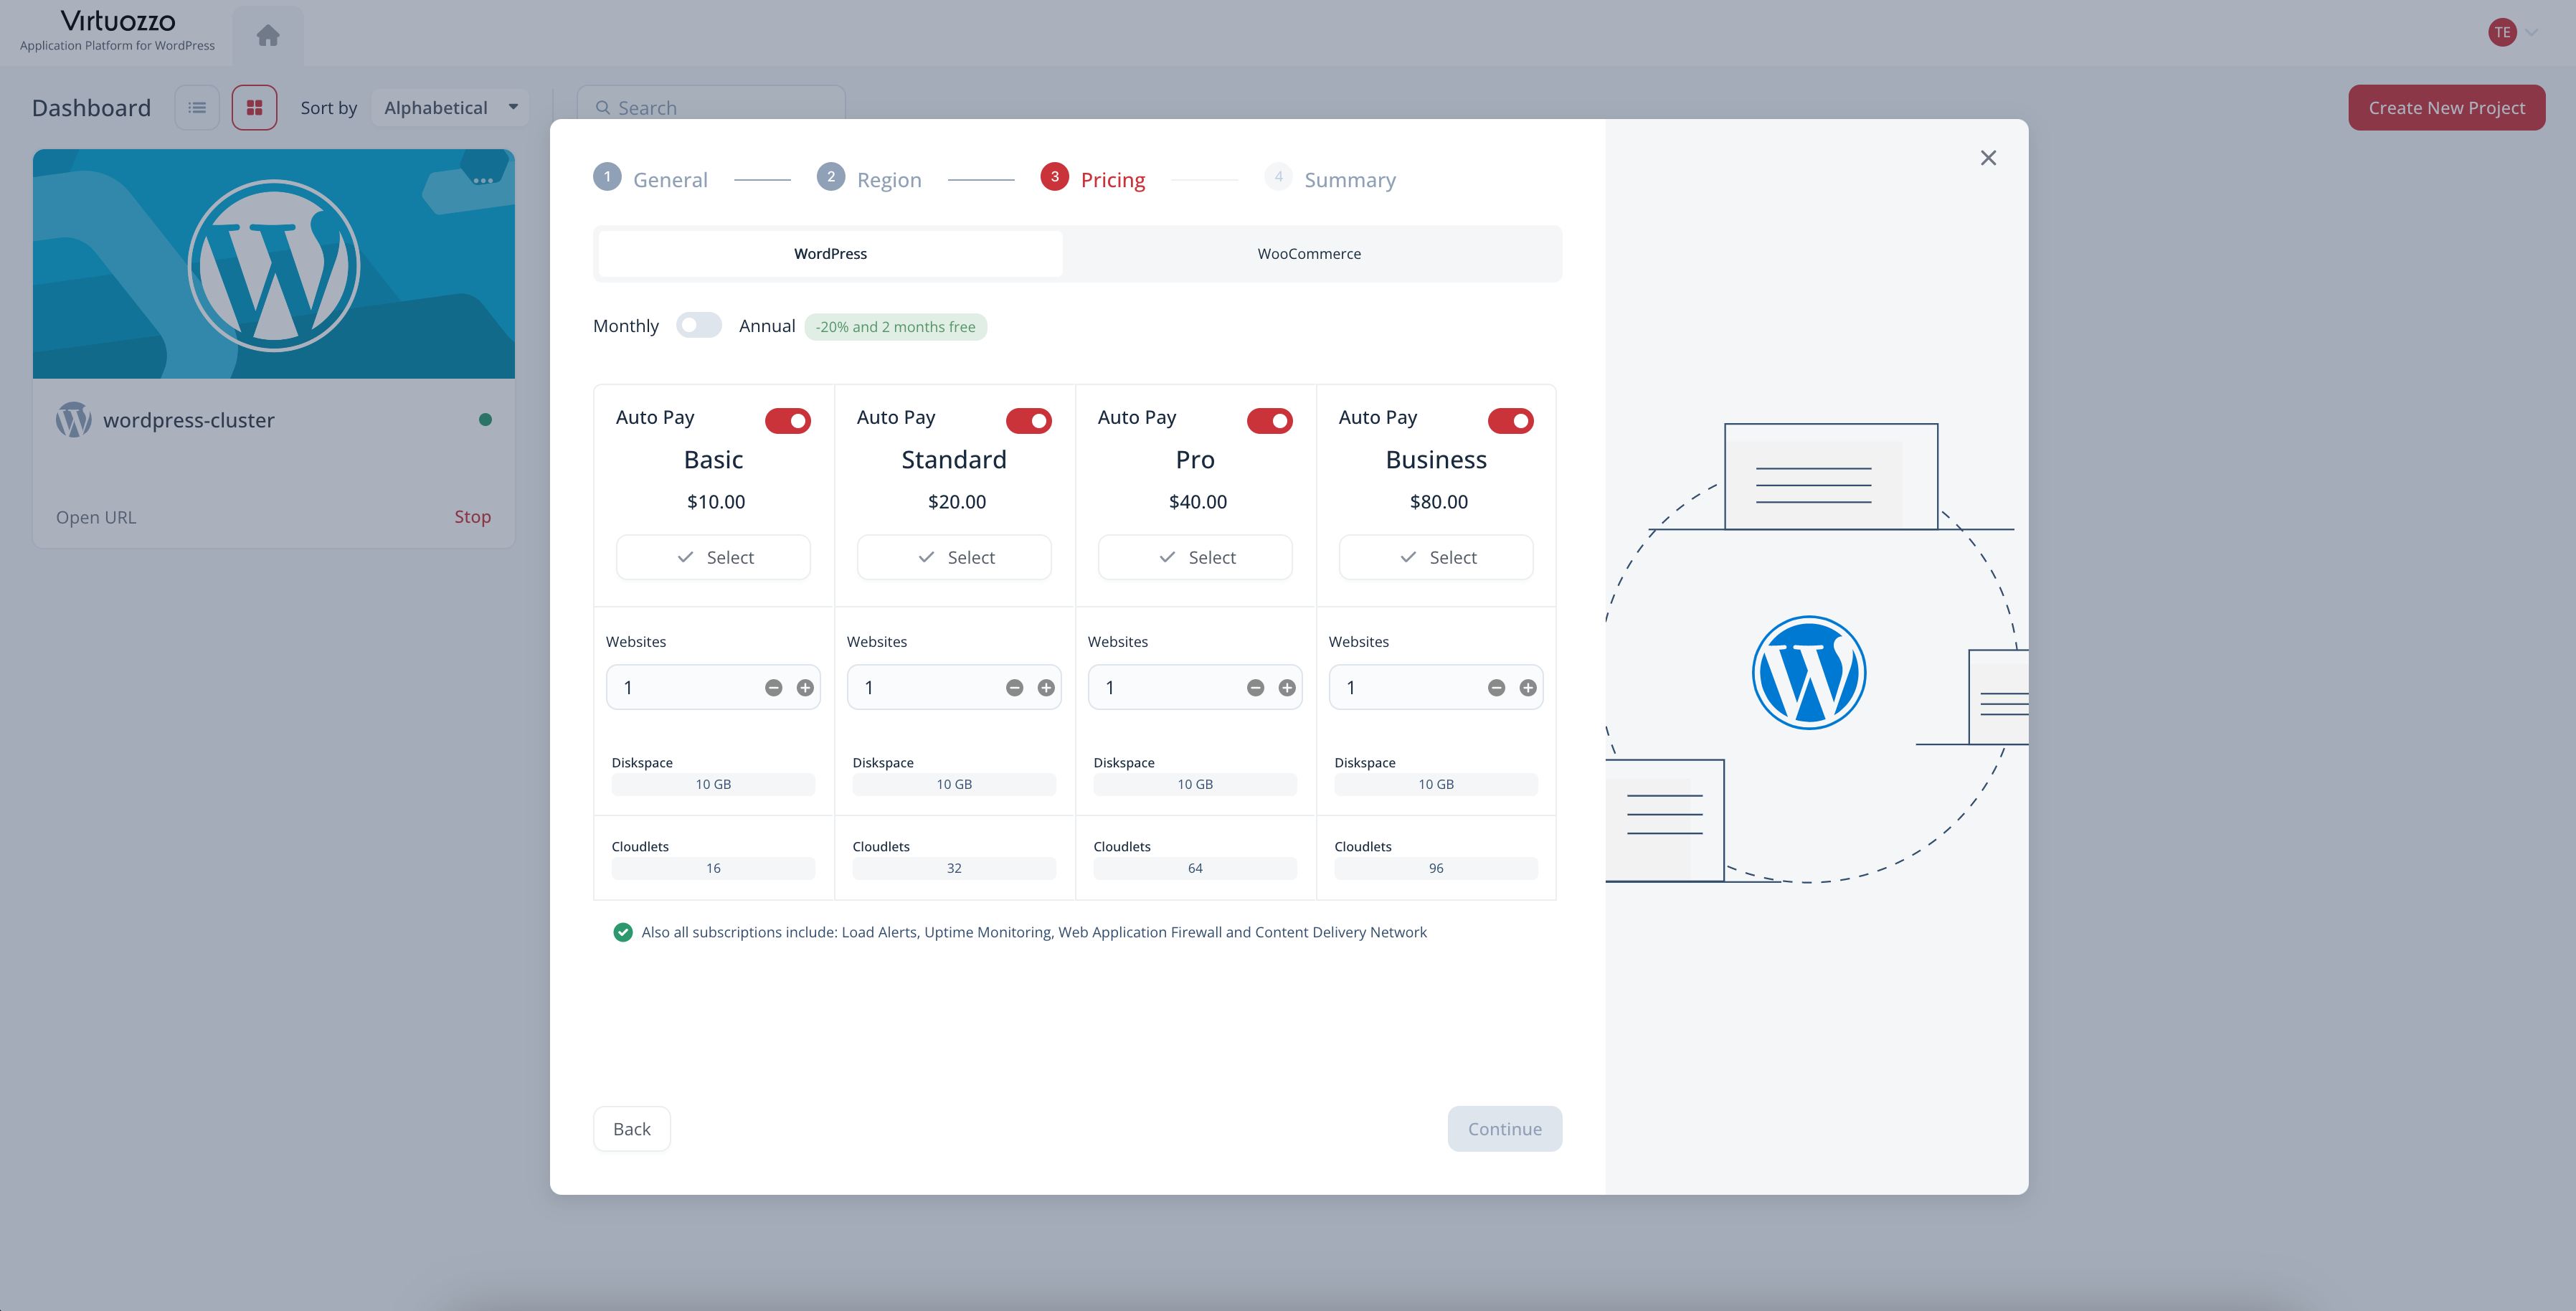The image size is (2576, 1311).
Task: Switch to the WooCommerce tab
Action: click(x=1309, y=254)
